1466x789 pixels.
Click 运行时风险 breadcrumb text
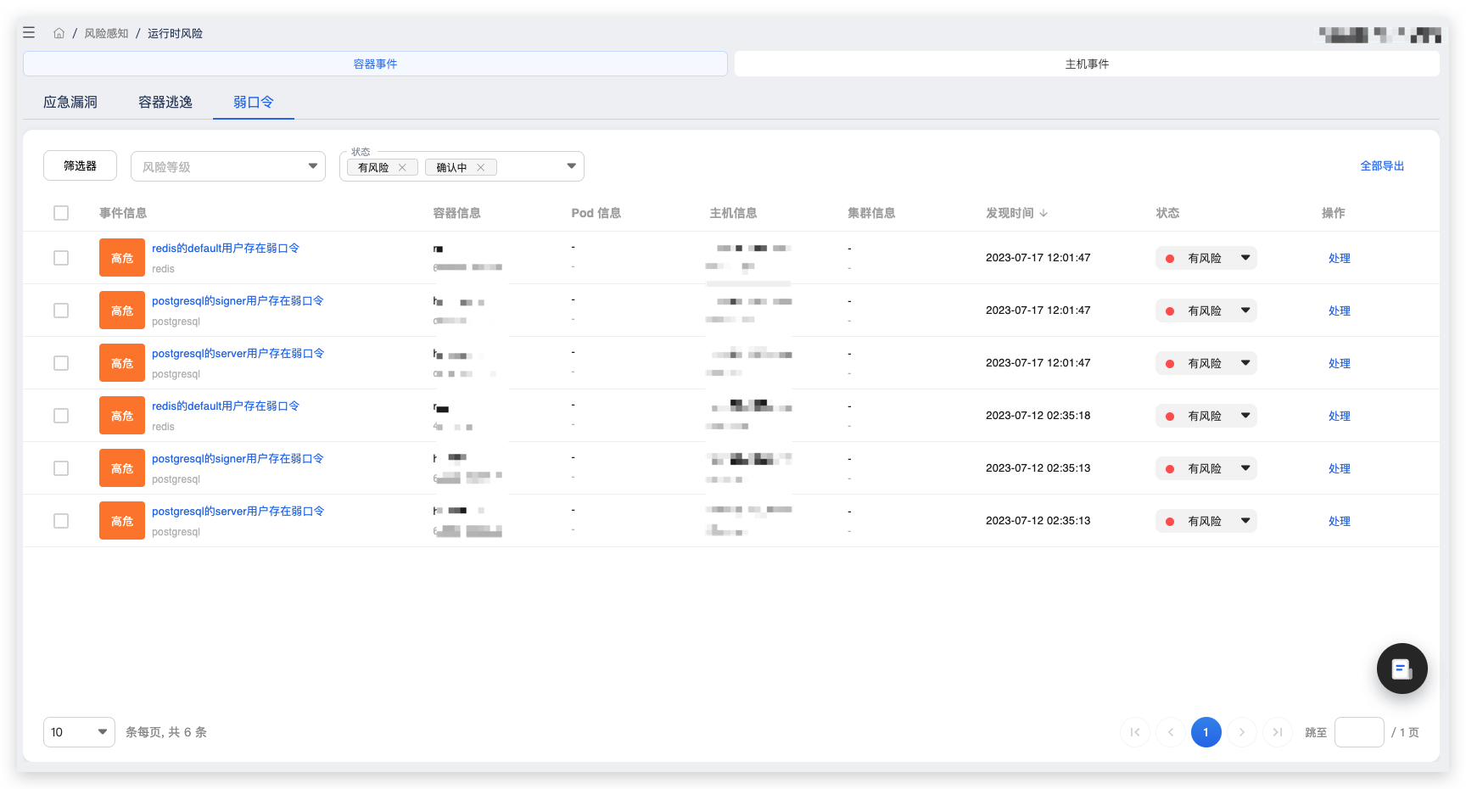(175, 33)
